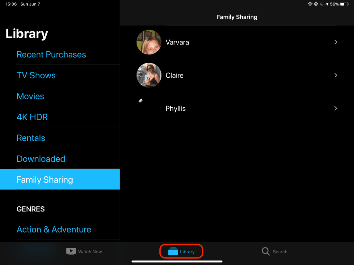Image resolution: width=354 pixels, height=265 pixels.
Task: Select TV Shows in sidebar
Action: tap(36, 75)
